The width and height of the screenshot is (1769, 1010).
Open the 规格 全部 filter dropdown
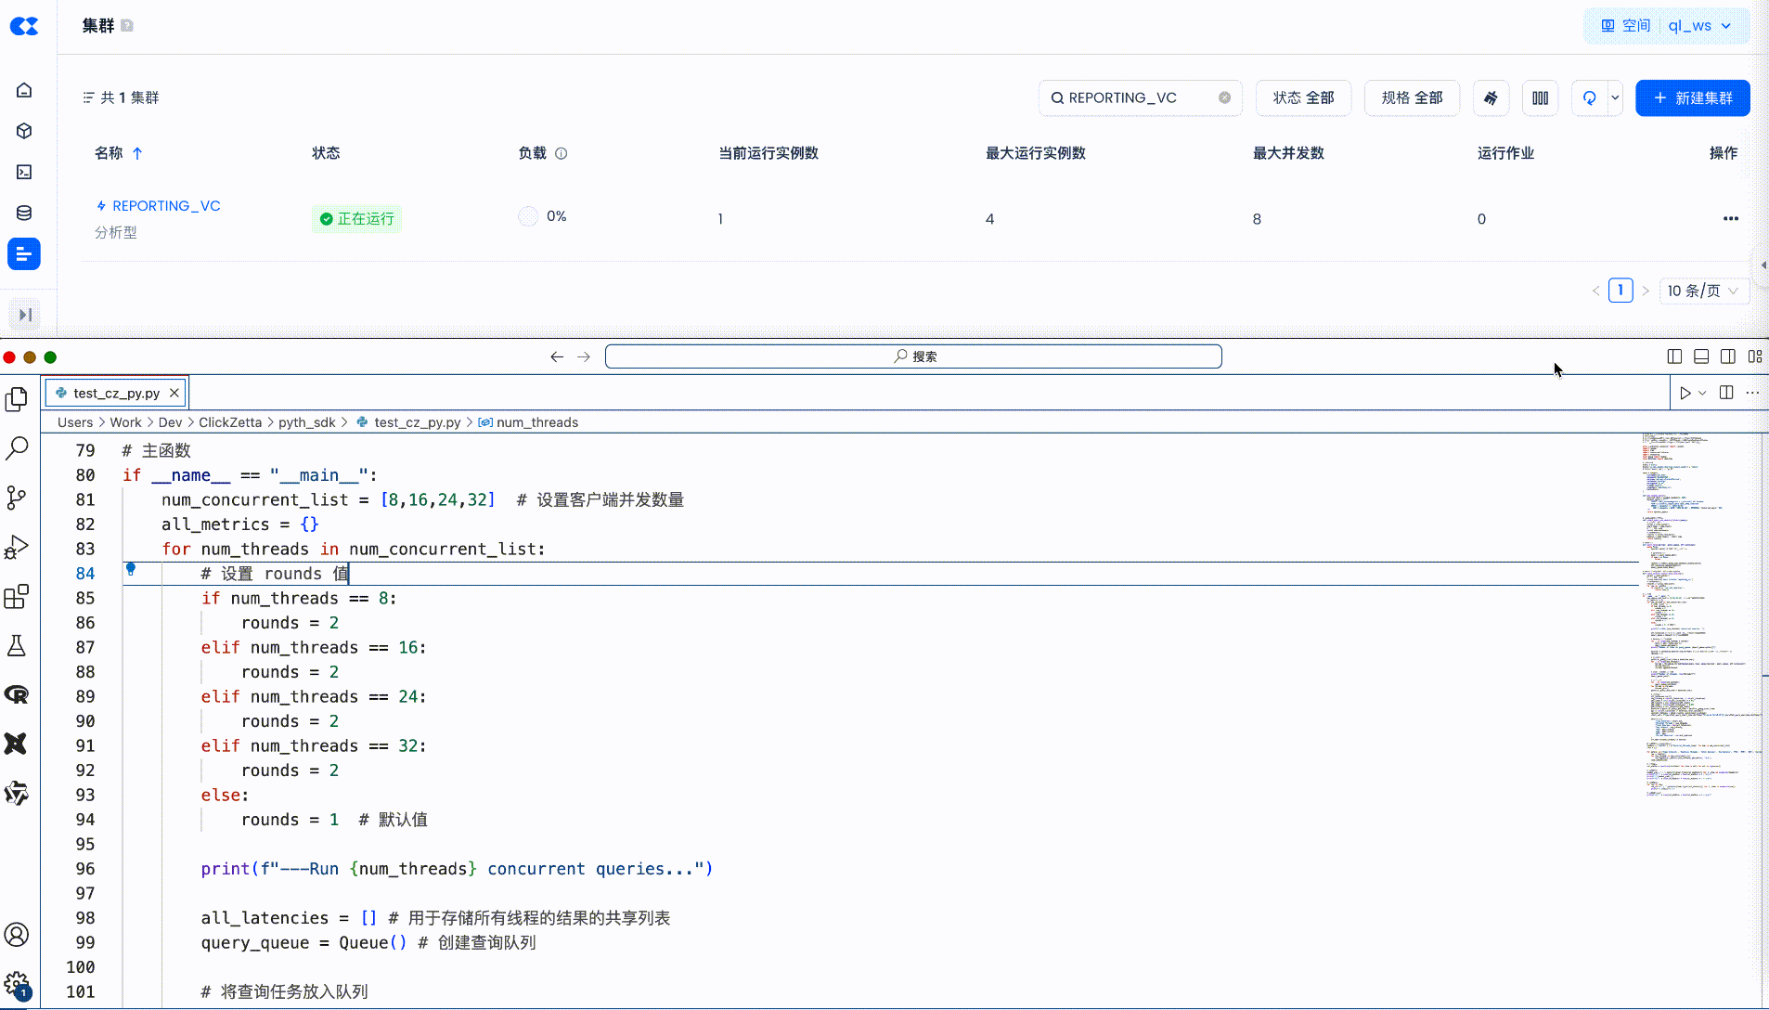(1411, 98)
